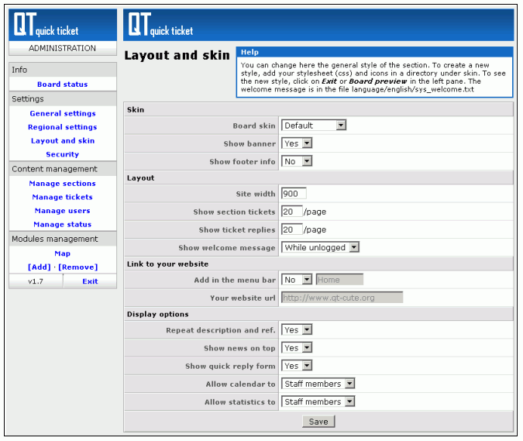Go to General settings
Image resolution: width=523 pixels, height=441 pixels.
(62, 114)
